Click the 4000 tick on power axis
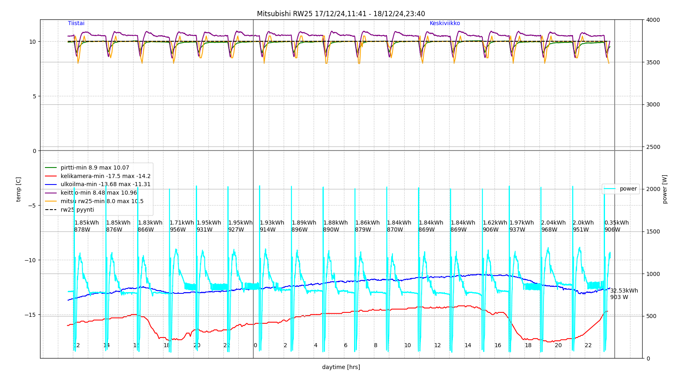This screenshot has width=677, height=384. [652, 20]
